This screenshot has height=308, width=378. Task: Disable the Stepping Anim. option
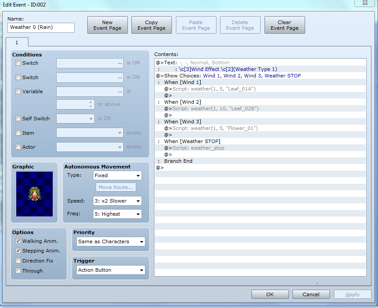tap(18, 251)
